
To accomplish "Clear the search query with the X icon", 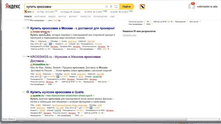I will click(x=106, y=7).
